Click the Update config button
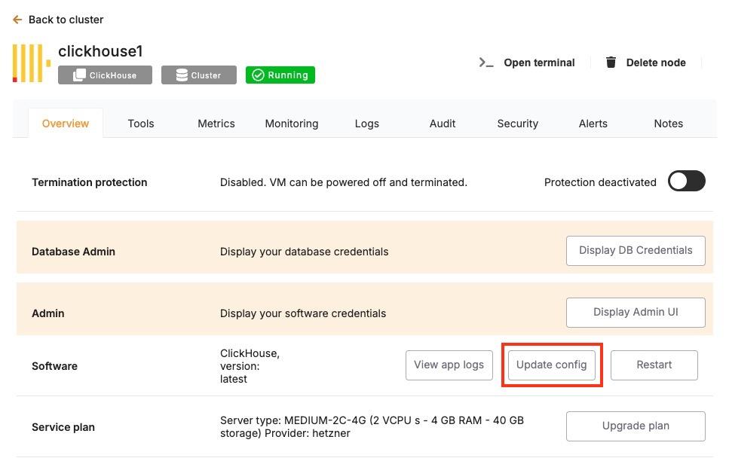Viewport: 729px width, 458px height. coord(551,365)
